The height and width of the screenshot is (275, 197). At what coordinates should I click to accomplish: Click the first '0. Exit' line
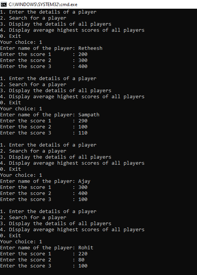tap(11, 36)
